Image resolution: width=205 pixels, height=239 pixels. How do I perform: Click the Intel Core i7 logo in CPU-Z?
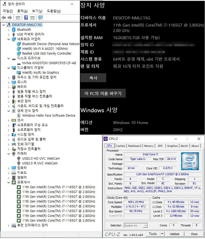(x=189, y=160)
